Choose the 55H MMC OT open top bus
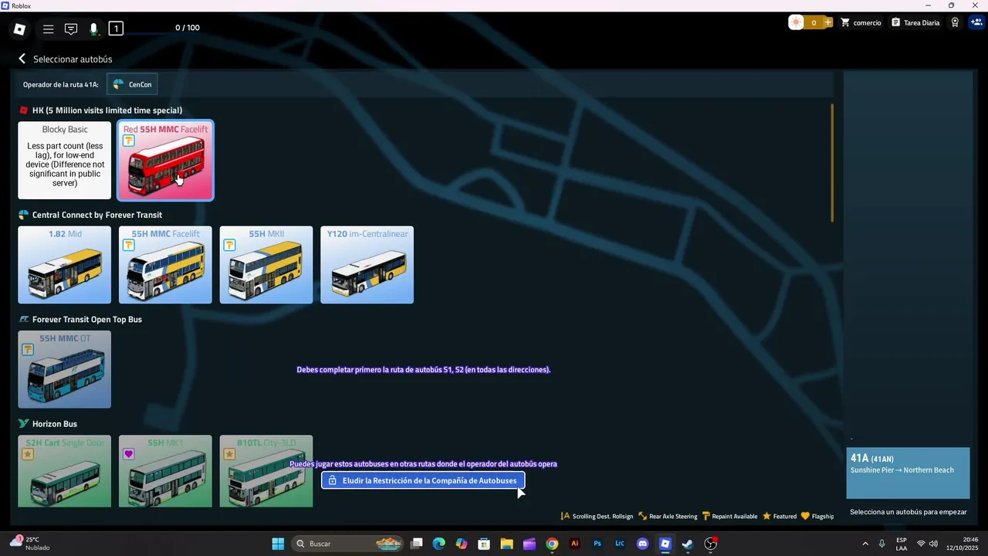This screenshot has height=556, width=988. coord(65,369)
